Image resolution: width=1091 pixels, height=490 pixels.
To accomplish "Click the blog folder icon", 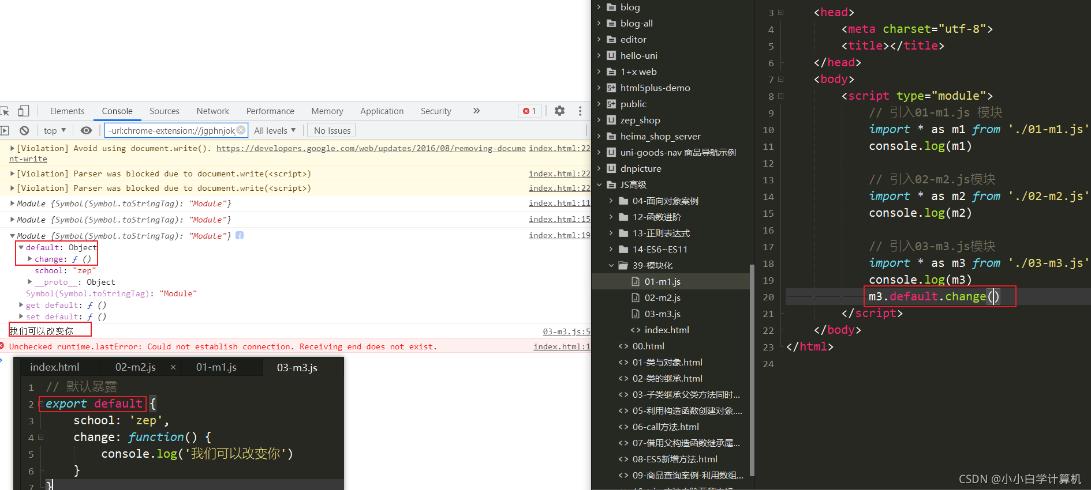I will coord(611,7).
